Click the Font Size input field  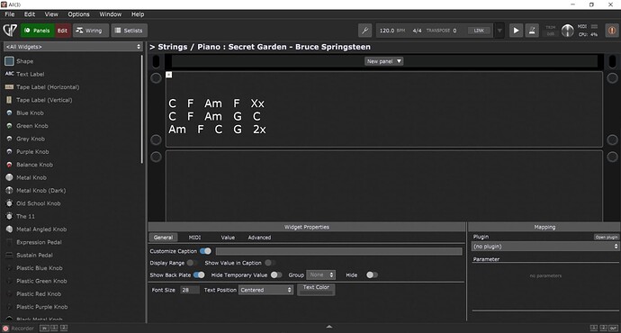[189, 290]
